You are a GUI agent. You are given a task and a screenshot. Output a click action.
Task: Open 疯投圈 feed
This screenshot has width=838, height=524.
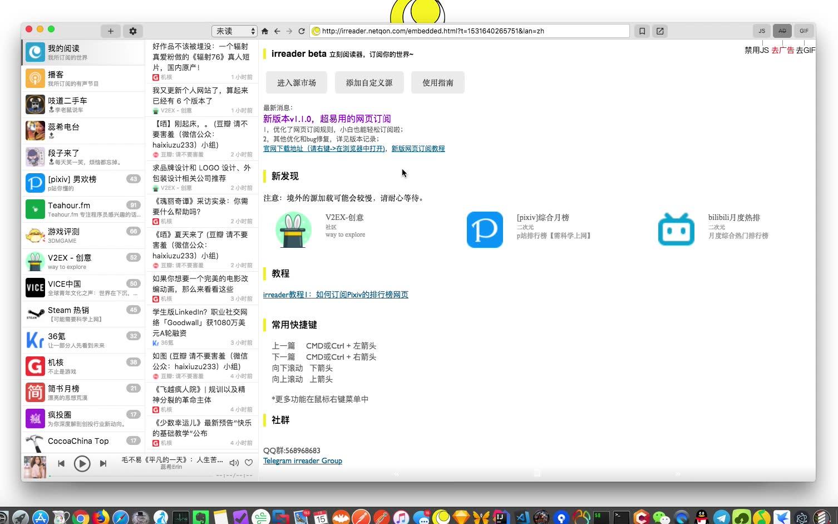[83, 419]
